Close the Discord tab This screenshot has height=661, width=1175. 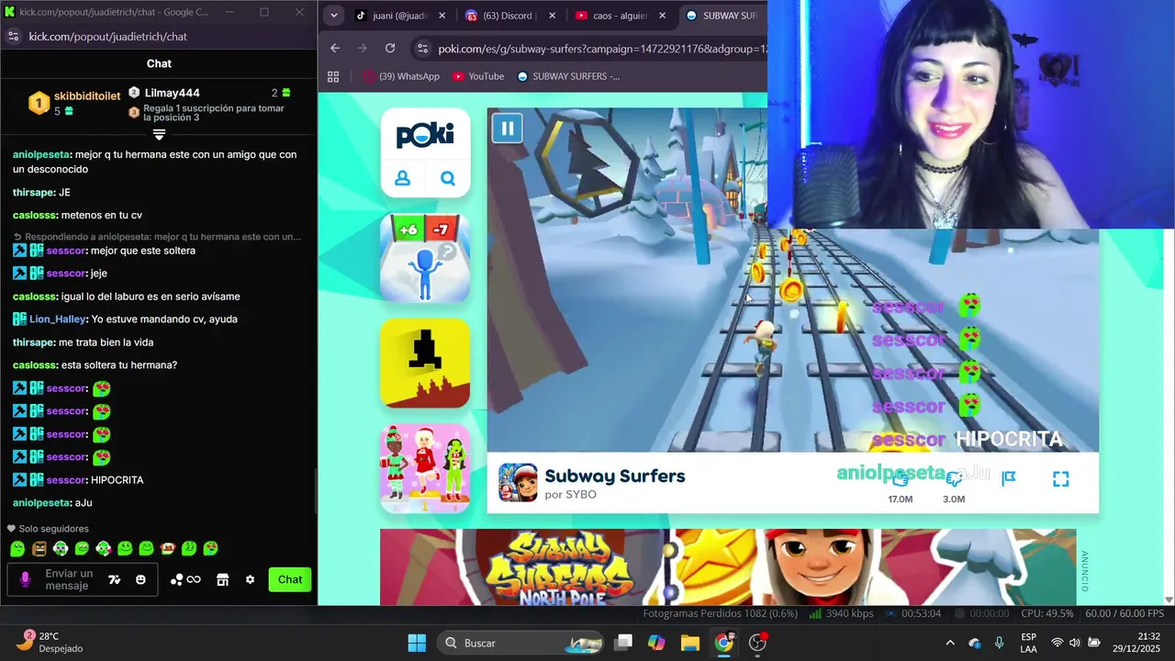click(554, 16)
